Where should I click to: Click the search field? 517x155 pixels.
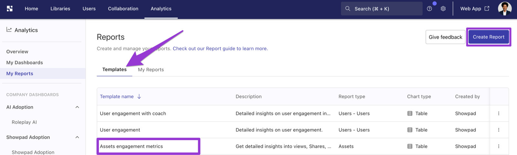382,9
